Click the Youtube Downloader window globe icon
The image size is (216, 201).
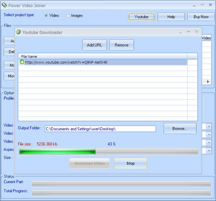pyautogui.click(x=18, y=32)
